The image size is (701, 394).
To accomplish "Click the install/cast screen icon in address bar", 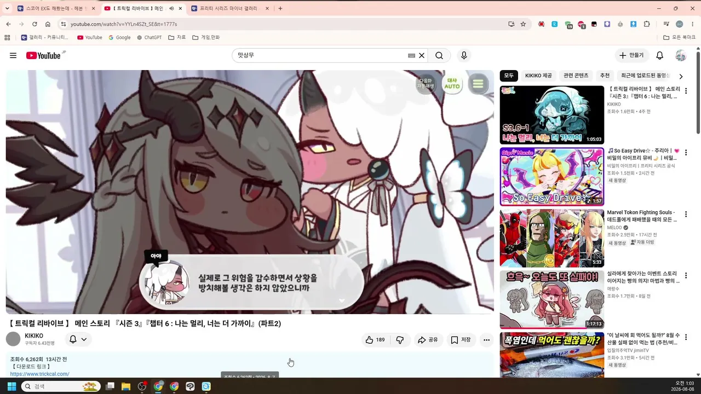I will 511,24.
